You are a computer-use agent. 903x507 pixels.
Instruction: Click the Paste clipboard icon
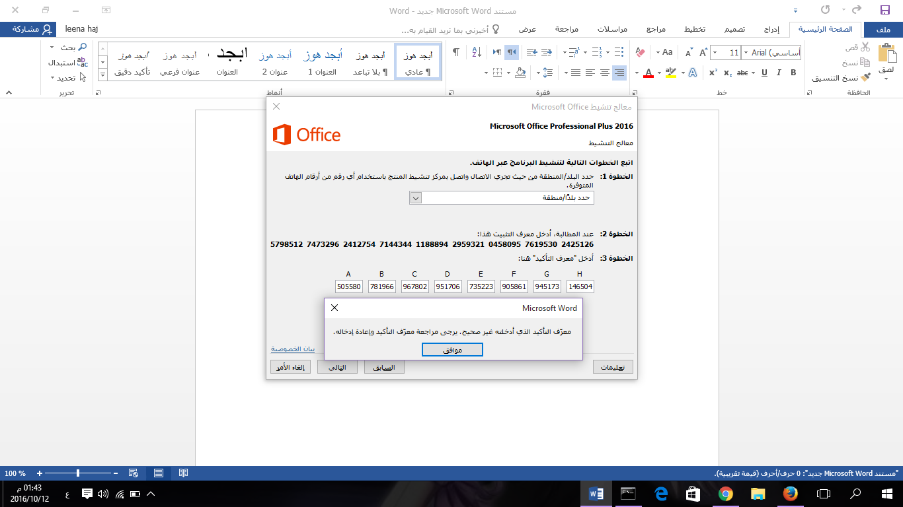[886, 54]
